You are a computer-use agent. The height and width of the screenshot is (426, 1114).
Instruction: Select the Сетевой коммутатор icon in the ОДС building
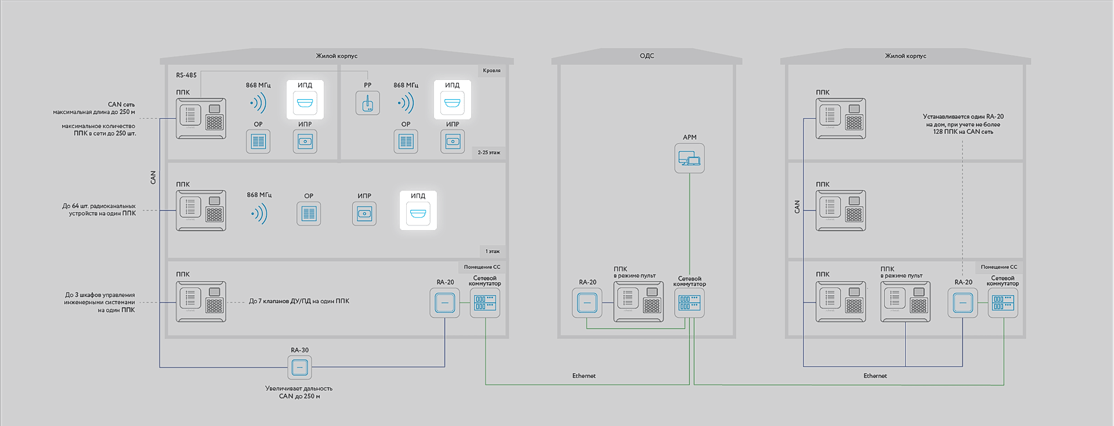pyautogui.click(x=689, y=303)
